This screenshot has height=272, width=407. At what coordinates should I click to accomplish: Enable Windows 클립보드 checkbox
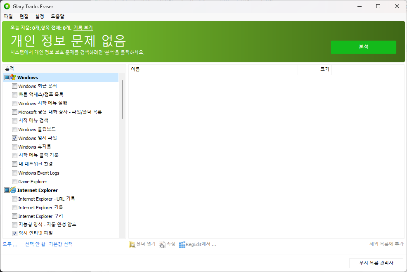pos(14,129)
